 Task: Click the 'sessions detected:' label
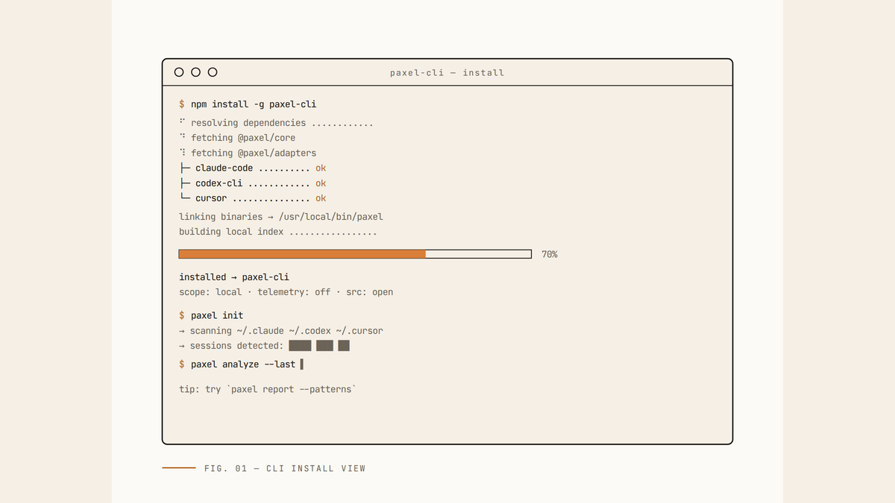click(236, 346)
